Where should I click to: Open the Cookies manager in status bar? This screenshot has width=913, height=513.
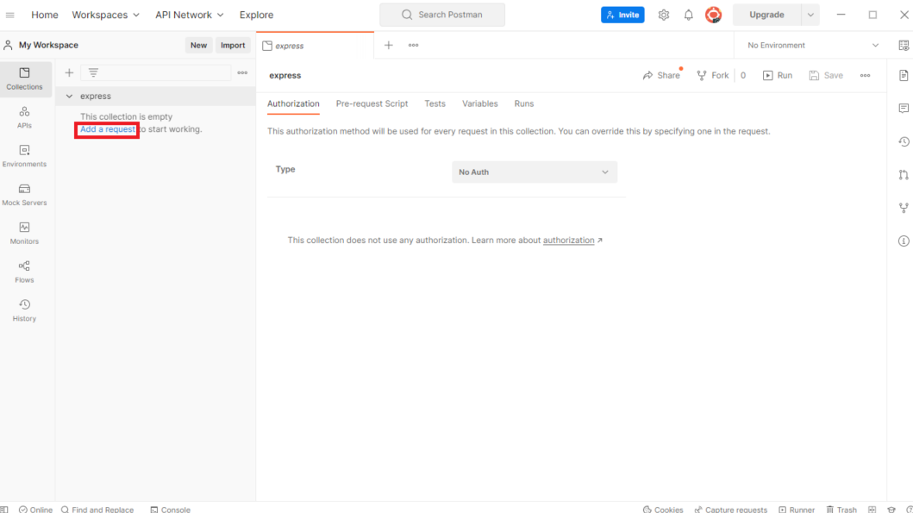pyautogui.click(x=663, y=509)
